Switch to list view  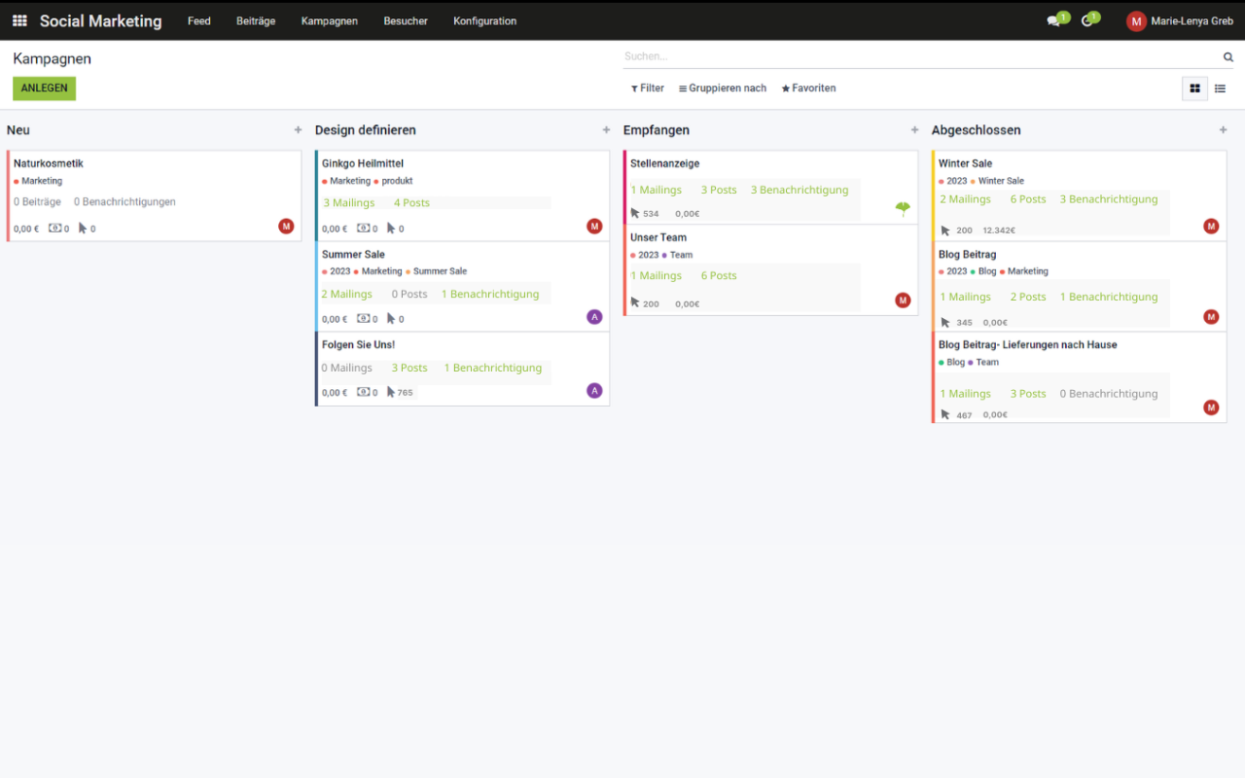click(x=1220, y=88)
